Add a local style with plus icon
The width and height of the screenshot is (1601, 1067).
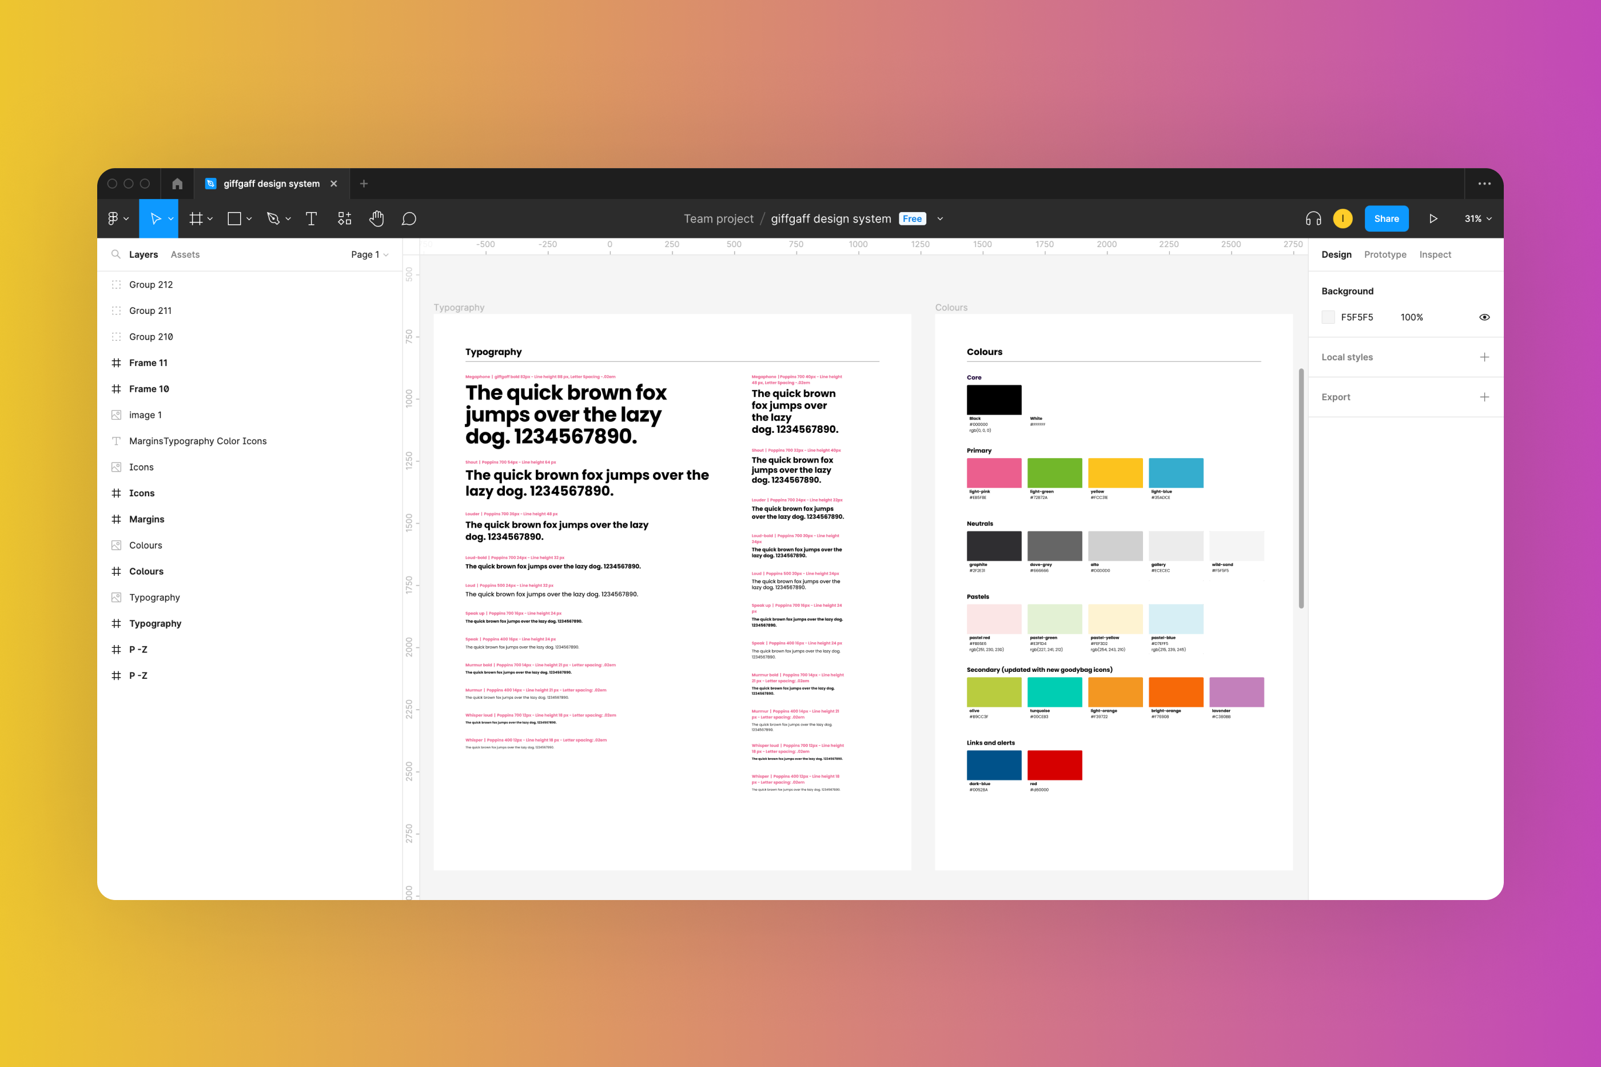1485,357
